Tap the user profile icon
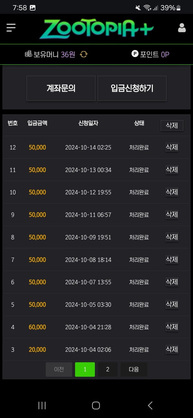This screenshot has width=193, height=418. [182, 28]
